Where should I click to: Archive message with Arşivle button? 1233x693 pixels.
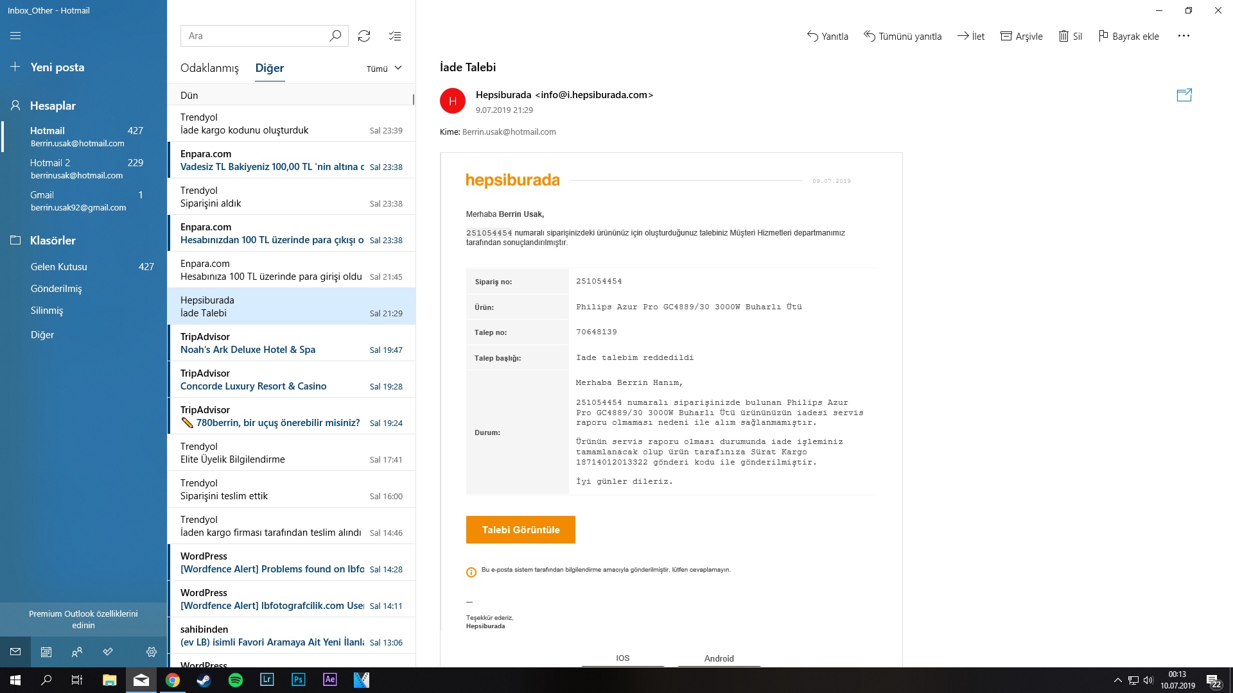pyautogui.click(x=1021, y=36)
